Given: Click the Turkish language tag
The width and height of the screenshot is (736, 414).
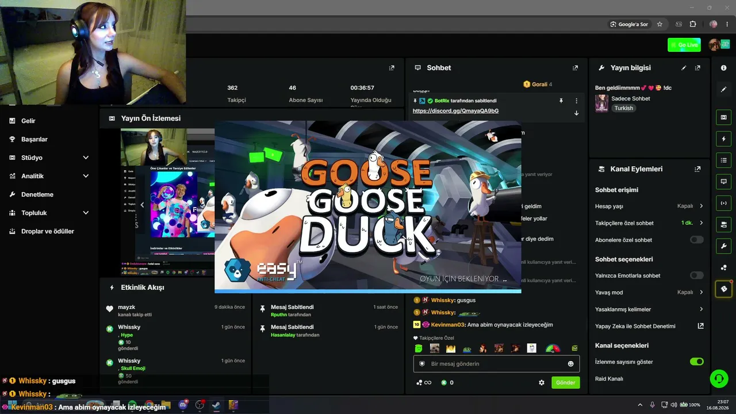Looking at the screenshot, I should (624, 108).
